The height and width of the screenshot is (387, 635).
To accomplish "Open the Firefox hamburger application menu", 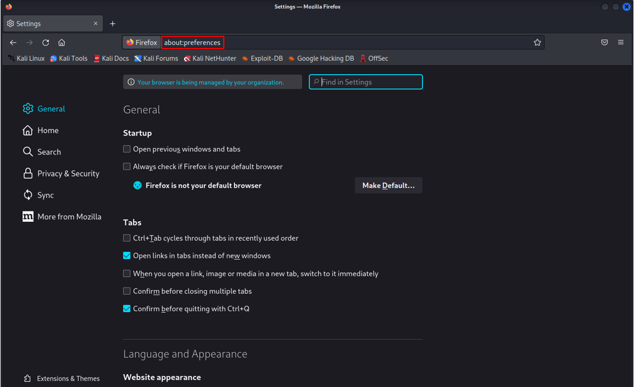I will 620,42.
